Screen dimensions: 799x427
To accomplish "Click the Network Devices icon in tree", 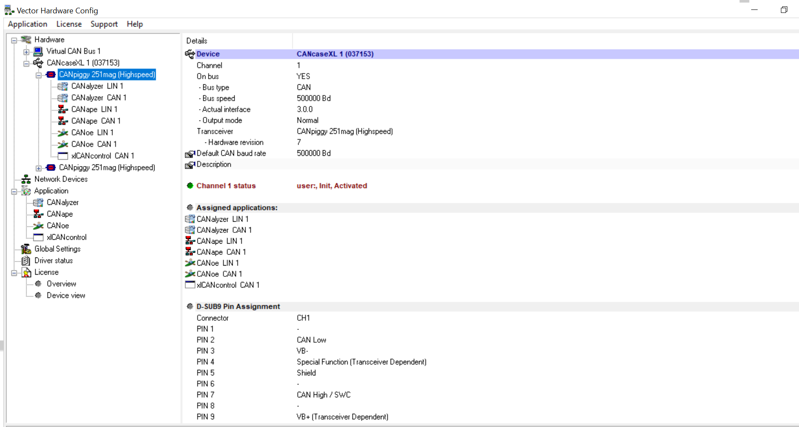I will (26, 179).
